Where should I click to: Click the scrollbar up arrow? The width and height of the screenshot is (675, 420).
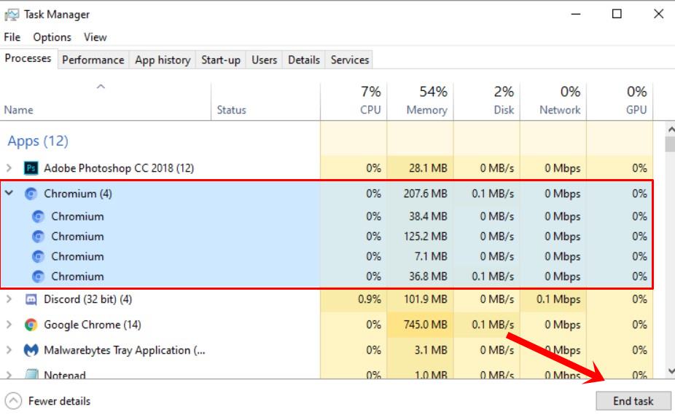coord(671,129)
